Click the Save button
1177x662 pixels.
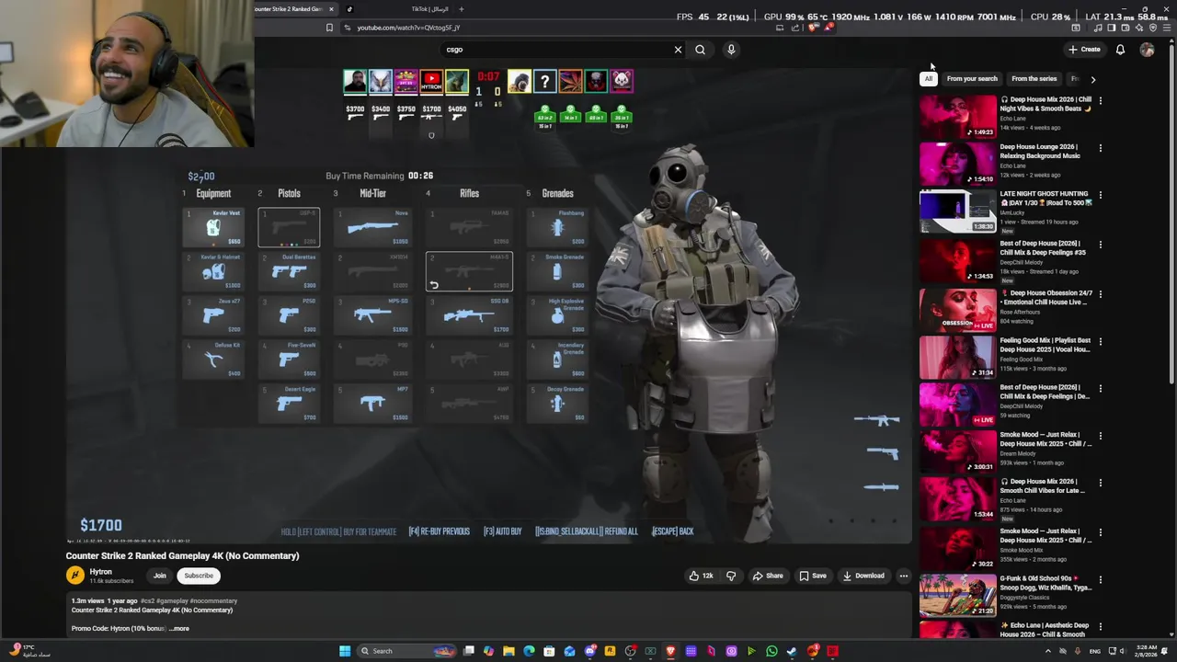pos(813,576)
